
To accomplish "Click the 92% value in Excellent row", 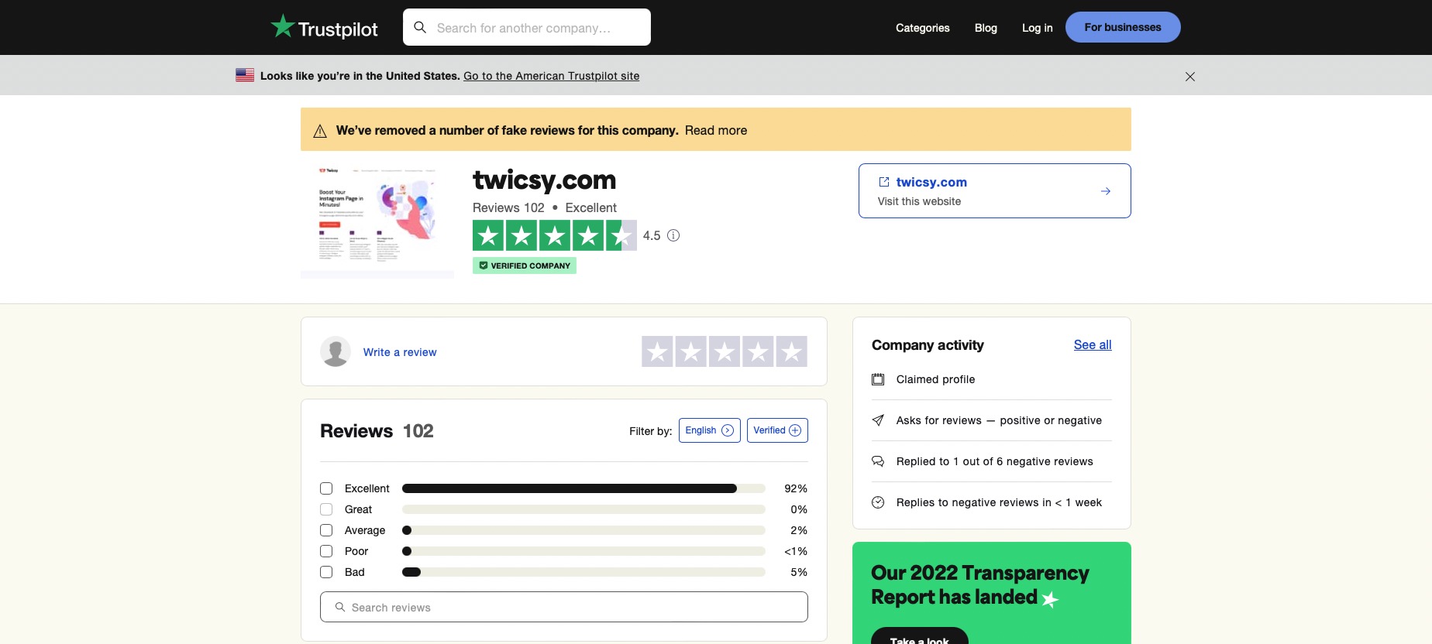I will (796, 488).
